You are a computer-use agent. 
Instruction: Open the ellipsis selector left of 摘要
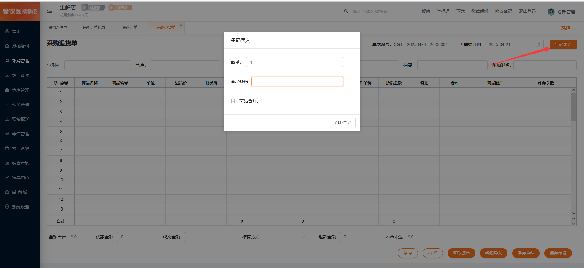393,65
